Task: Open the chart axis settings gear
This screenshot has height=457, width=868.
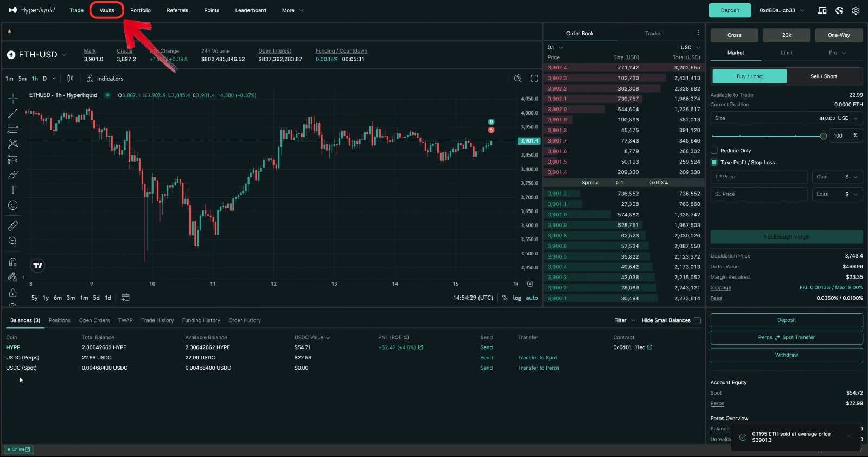Action: 530,284
